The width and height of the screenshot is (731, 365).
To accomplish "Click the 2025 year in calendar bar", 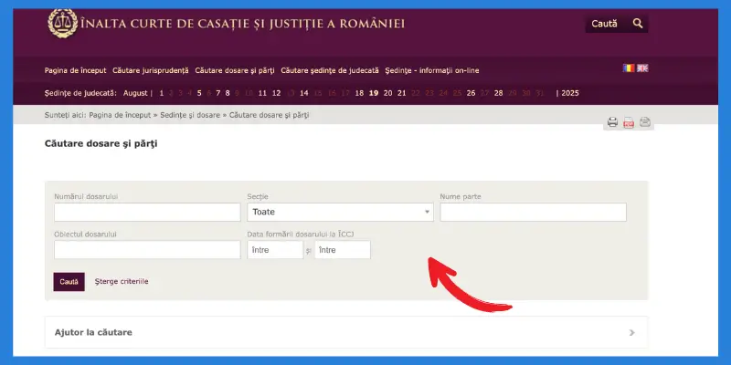I will point(570,93).
